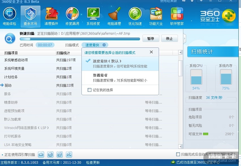Click 检查更新 check update link
This screenshot has height=166, width=241.
(93, 163)
